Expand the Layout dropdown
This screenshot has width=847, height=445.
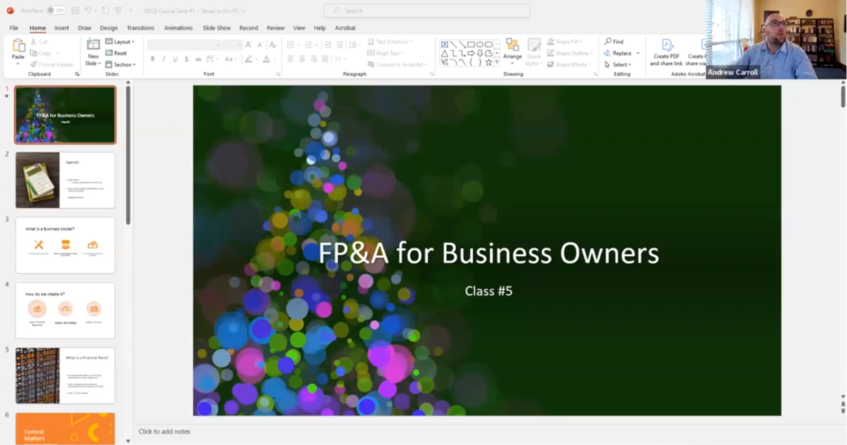pos(120,42)
